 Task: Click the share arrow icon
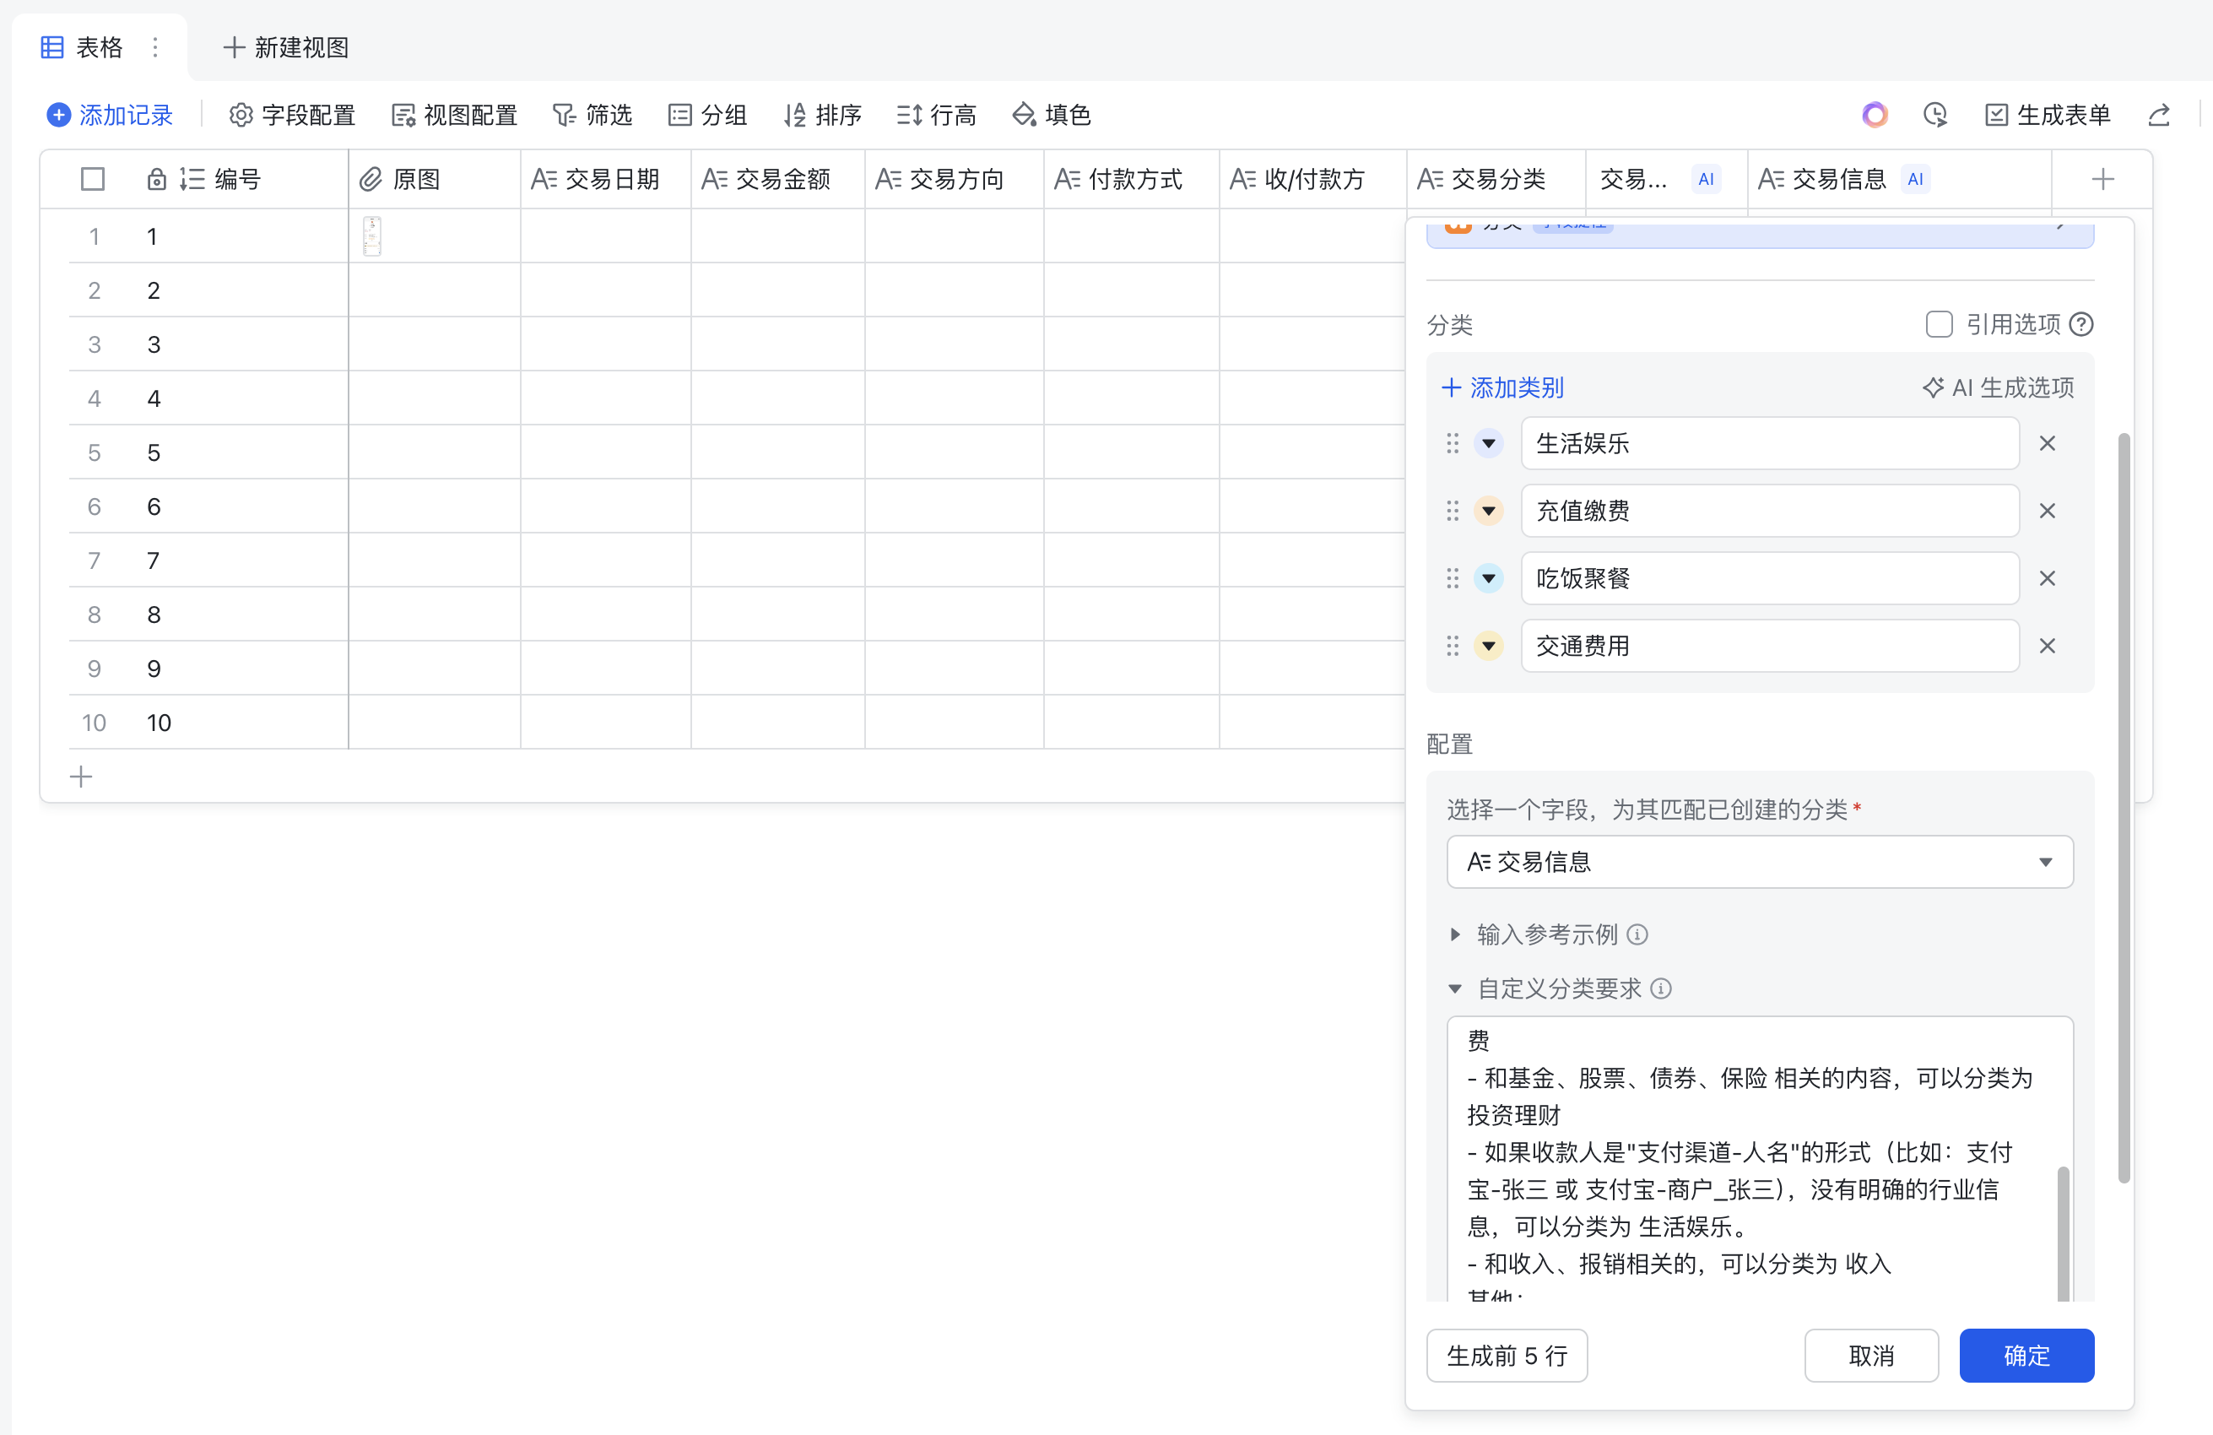pos(2159,115)
